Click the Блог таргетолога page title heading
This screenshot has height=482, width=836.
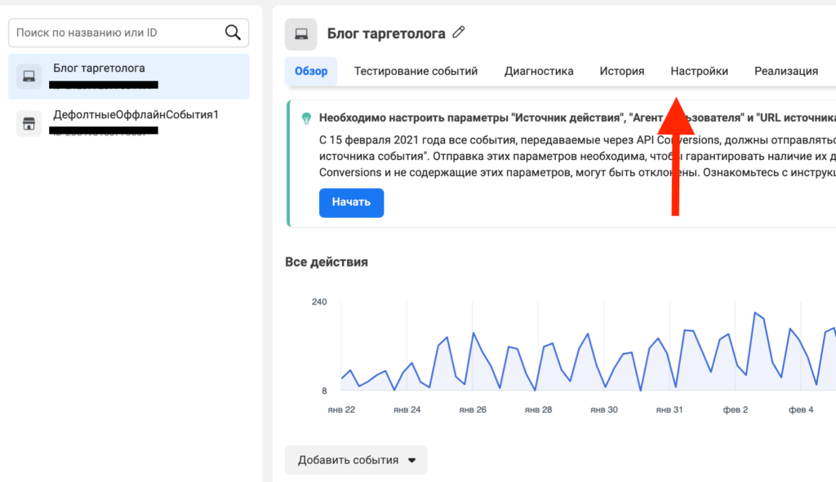coord(386,33)
